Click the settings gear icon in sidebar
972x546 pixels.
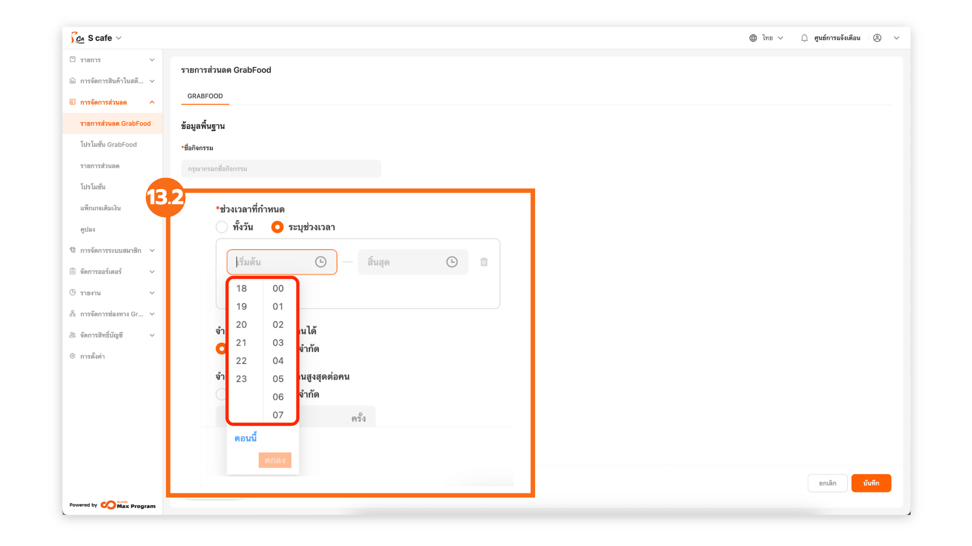coord(72,356)
